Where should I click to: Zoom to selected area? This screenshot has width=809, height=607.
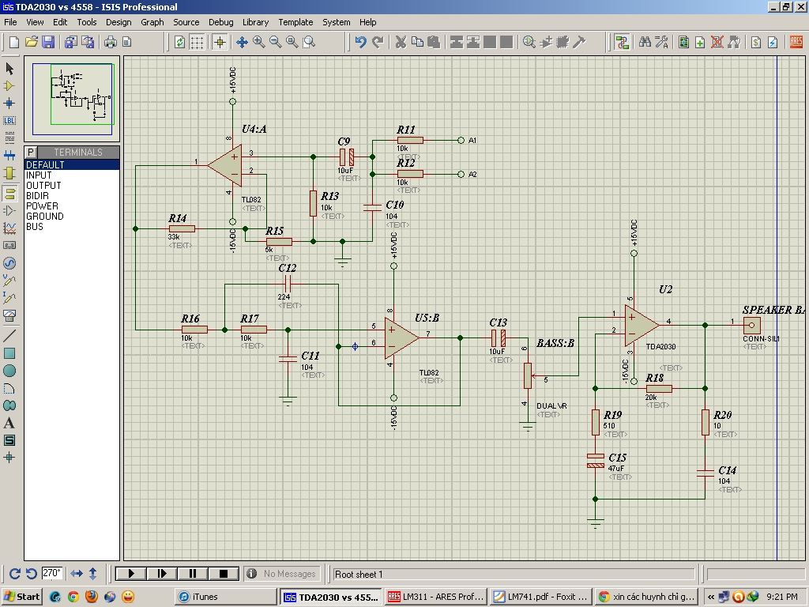(309, 42)
